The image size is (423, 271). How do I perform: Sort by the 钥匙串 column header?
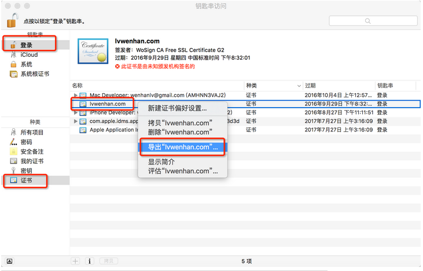coord(395,86)
